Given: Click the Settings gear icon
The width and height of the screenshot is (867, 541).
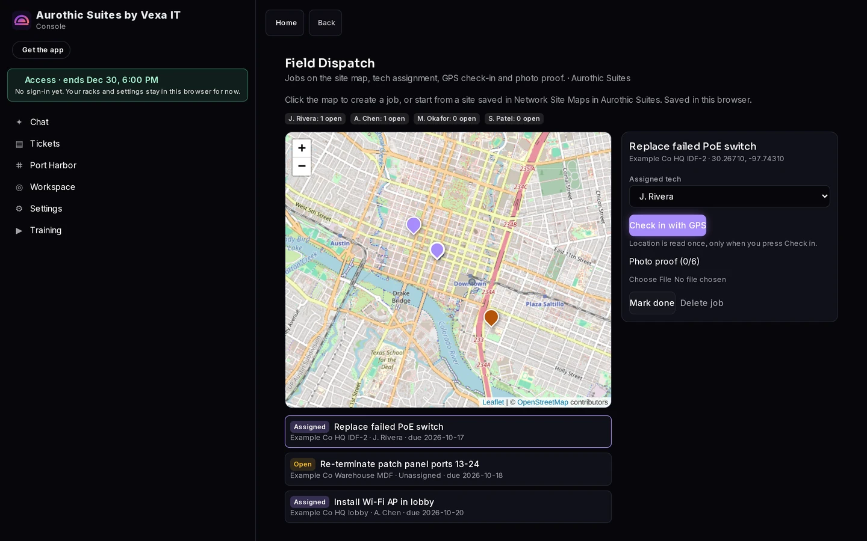Looking at the screenshot, I should pyautogui.click(x=19, y=209).
